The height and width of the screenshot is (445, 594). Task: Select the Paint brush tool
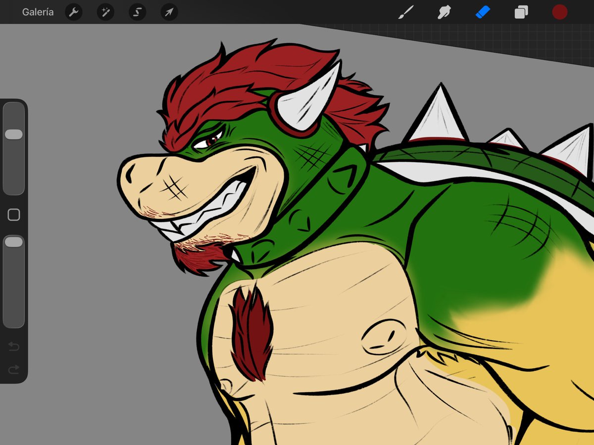(x=406, y=12)
